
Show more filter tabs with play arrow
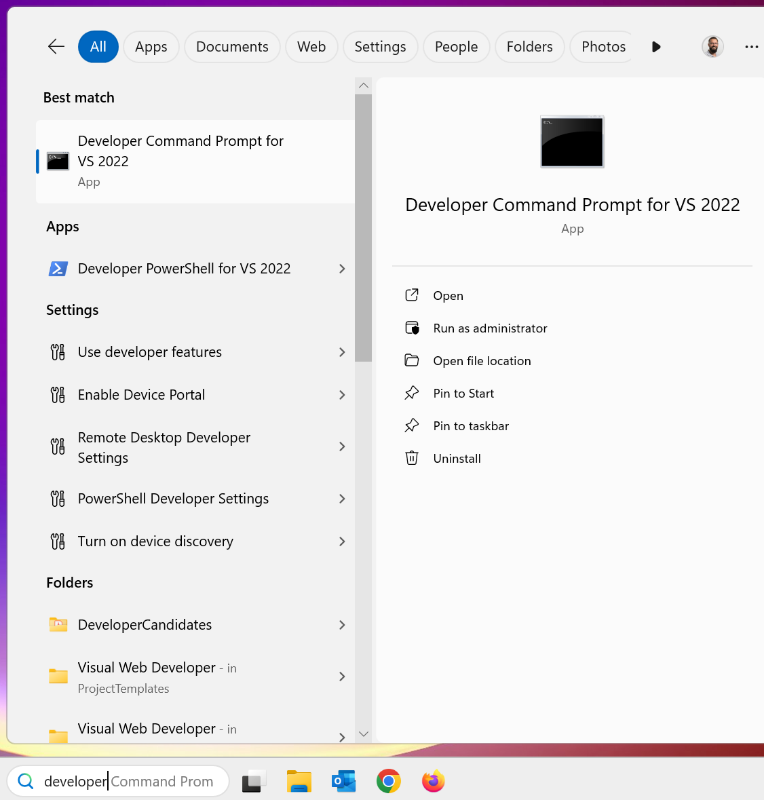[x=655, y=47]
